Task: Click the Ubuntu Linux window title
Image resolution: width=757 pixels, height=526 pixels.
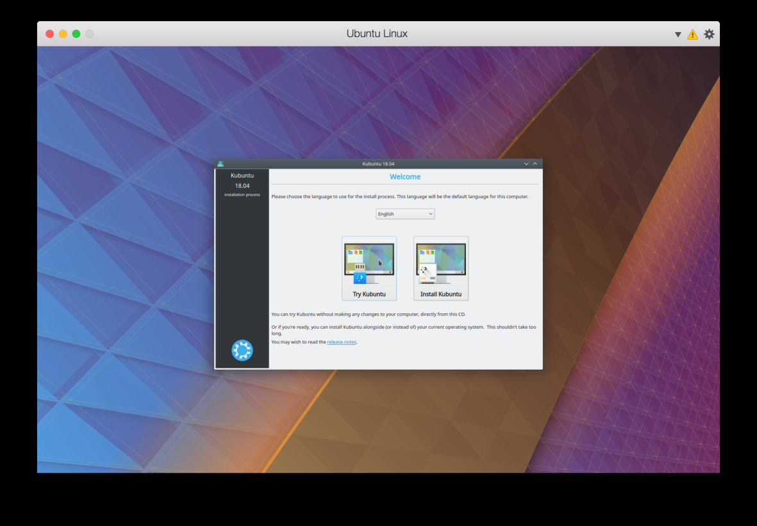Action: [377, 34]
